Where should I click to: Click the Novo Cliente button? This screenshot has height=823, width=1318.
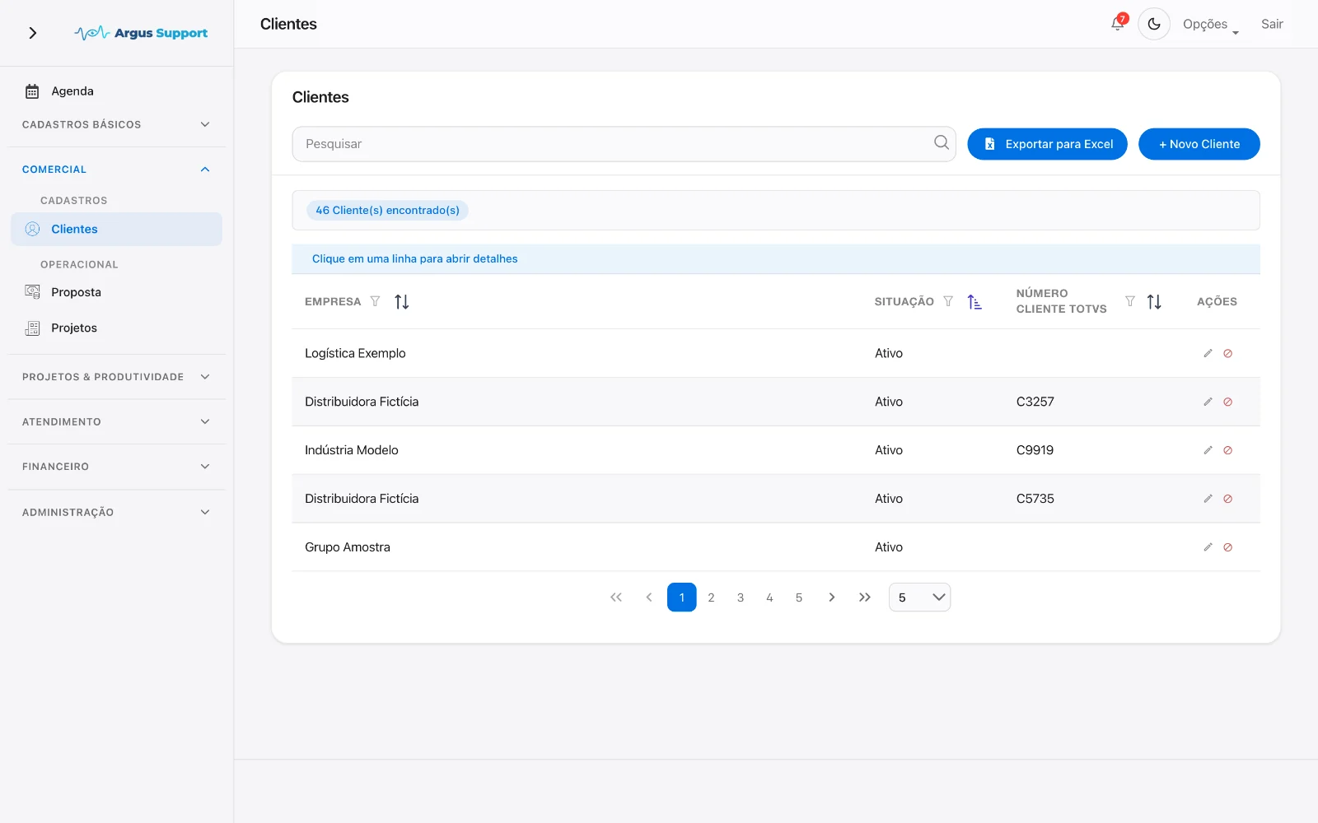point(1199,144)
